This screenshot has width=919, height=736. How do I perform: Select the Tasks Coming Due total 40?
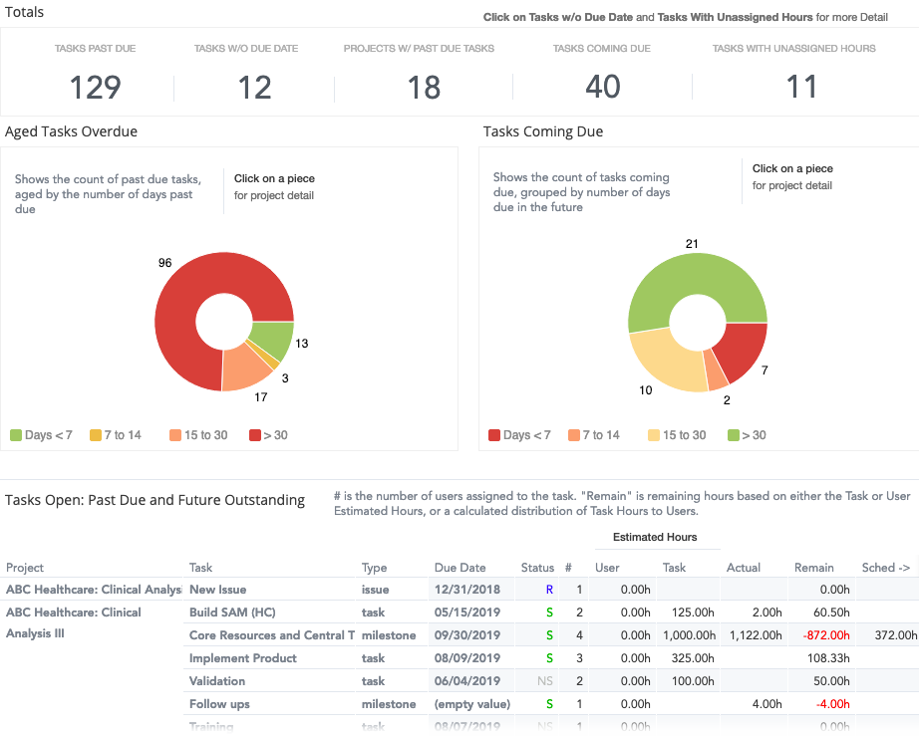tap(602, 88)
